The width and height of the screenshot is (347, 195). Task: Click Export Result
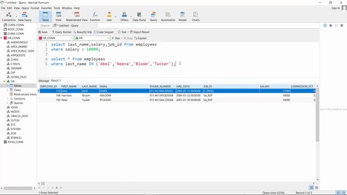pyautogui.click(x=140, y=32)
